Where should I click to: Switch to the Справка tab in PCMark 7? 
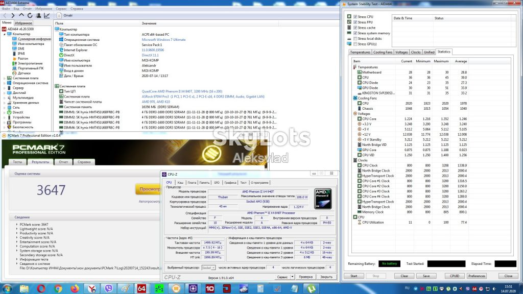pos(84,162)
